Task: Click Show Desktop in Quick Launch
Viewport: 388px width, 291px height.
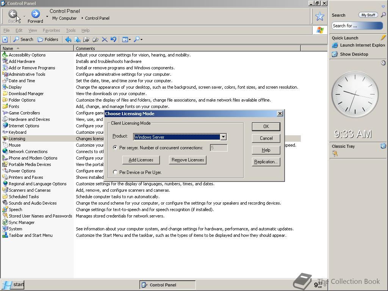Action: tap(350, 54)
